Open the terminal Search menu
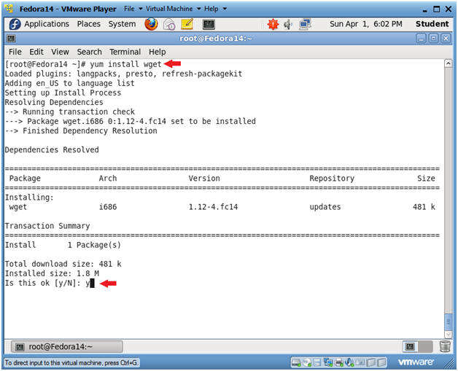Screen dimensions: 458x371 pos(90,52)
